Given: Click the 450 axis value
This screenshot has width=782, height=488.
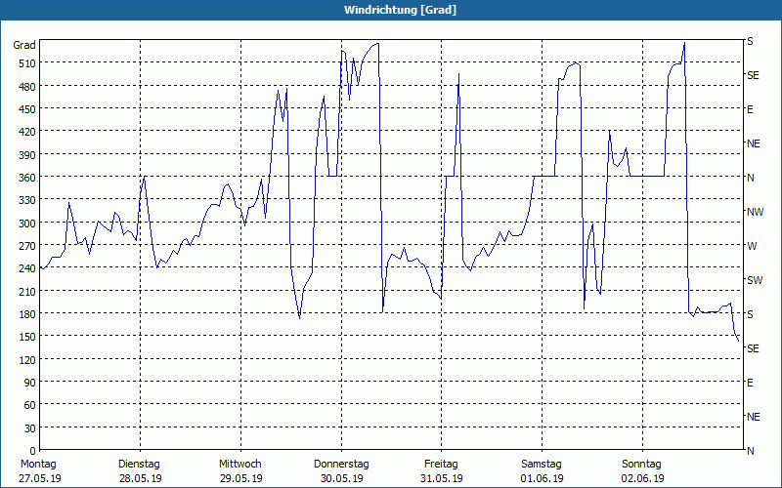Looking at the screenshot, I should tap(28, 109).
